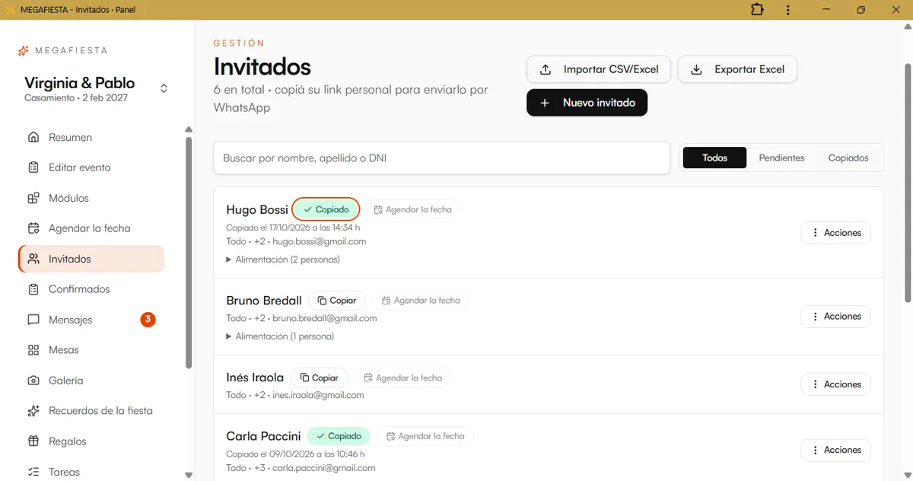The width and height of the screenshot is (913, 481).
Task: Focus the search by nombre, apellido o DNI field
Action: point(441,158)
